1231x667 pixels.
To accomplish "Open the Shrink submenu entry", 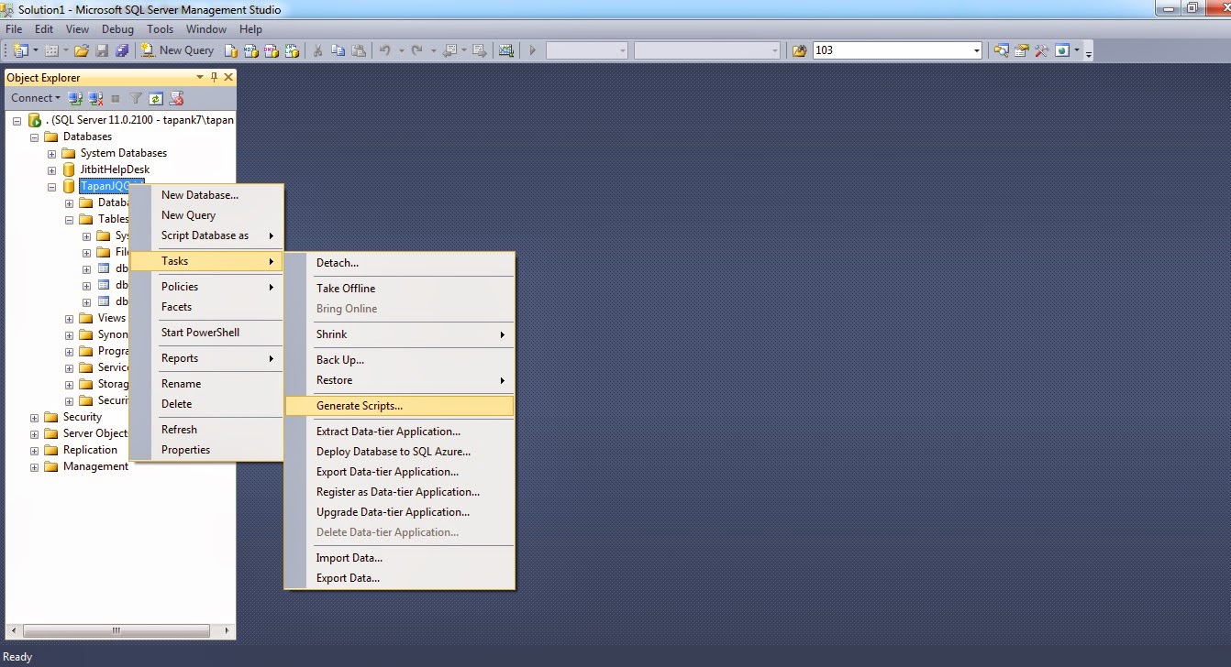I will [x=400, y=334].
